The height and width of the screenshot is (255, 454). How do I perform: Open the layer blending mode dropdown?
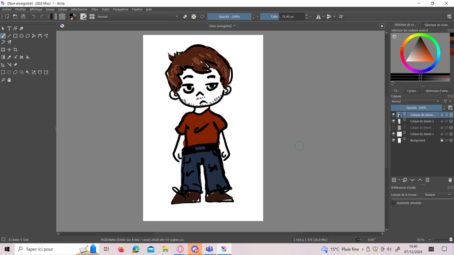[x=416, y=101]
